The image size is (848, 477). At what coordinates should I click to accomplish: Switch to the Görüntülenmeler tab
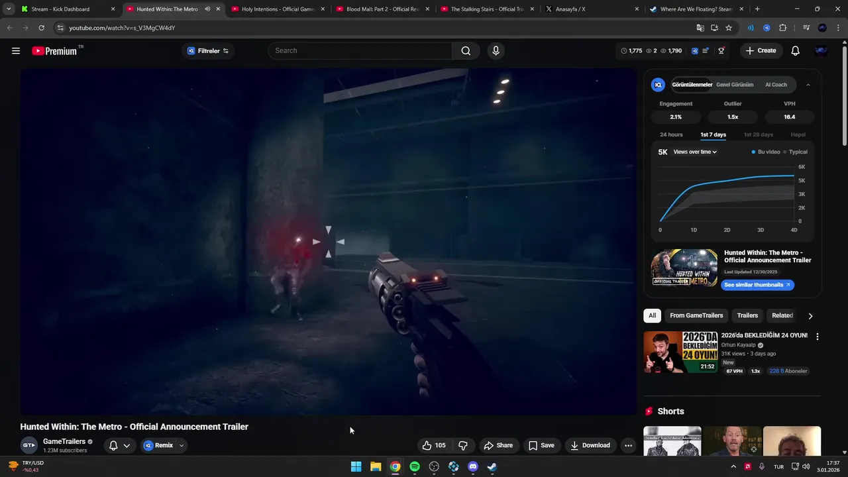click(x=692, y=85)
